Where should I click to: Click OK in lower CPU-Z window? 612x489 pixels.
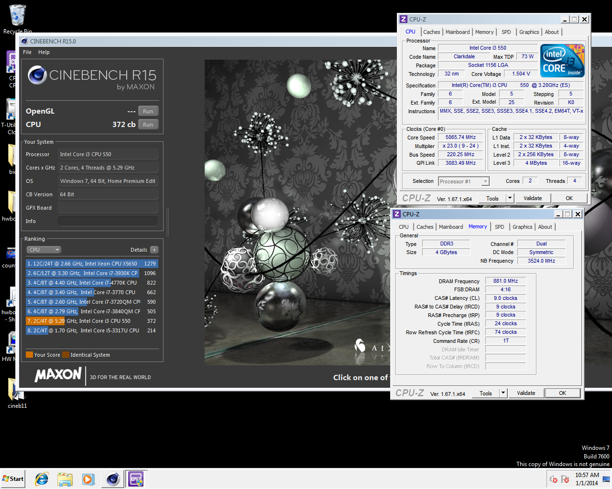[562, 393]
